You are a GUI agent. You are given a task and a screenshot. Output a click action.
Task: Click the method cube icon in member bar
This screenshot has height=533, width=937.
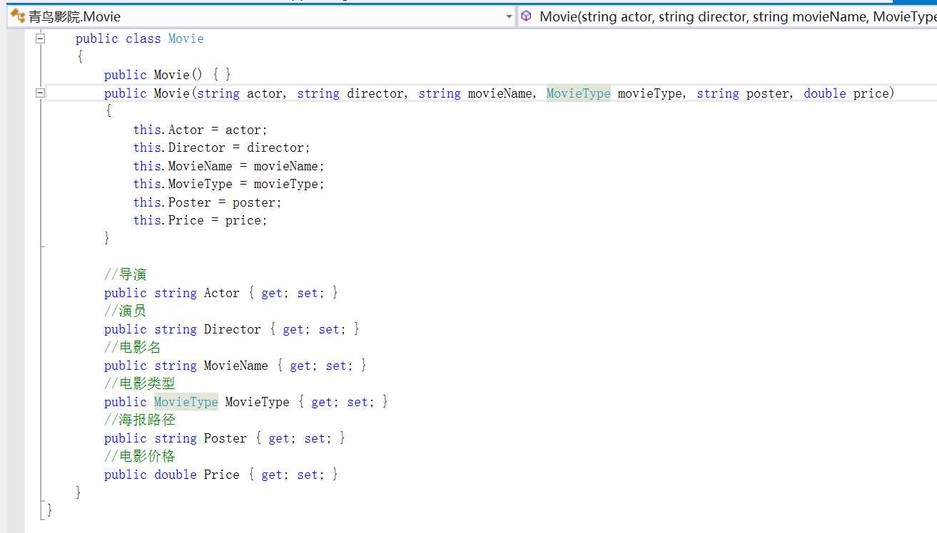(526, 16)
